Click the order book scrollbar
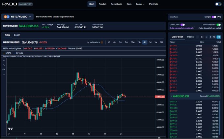The image size is (224, 139). point(220,74)
